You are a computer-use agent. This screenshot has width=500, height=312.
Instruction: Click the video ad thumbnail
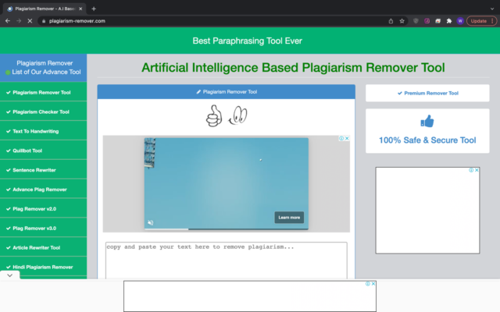[227, 183]
